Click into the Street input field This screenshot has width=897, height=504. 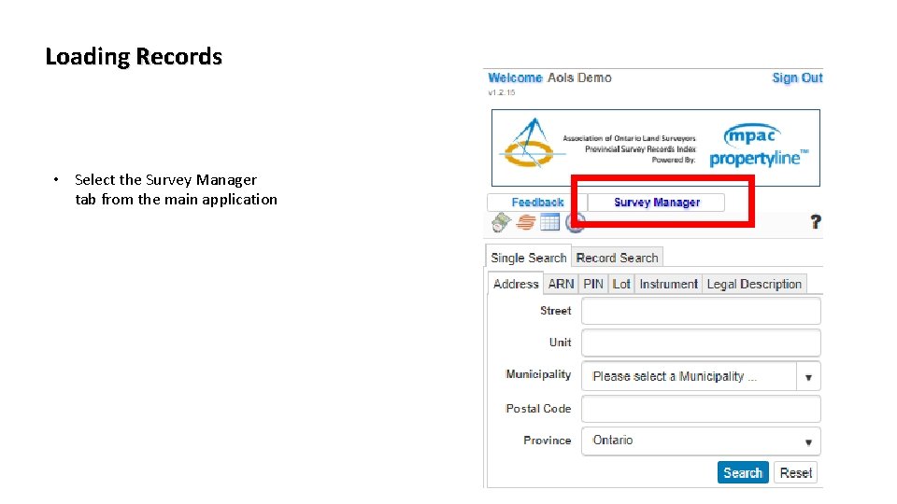click(x=701, y=311)
